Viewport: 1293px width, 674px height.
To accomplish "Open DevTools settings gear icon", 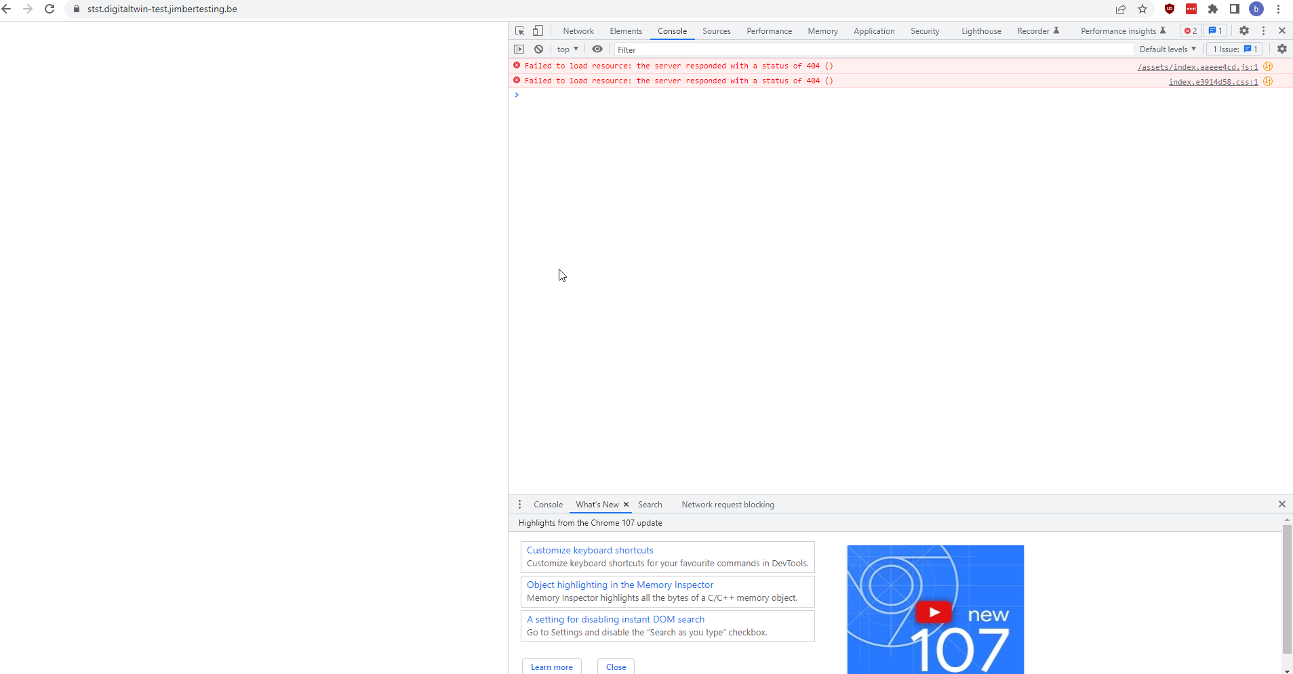I will [1245, 30].
